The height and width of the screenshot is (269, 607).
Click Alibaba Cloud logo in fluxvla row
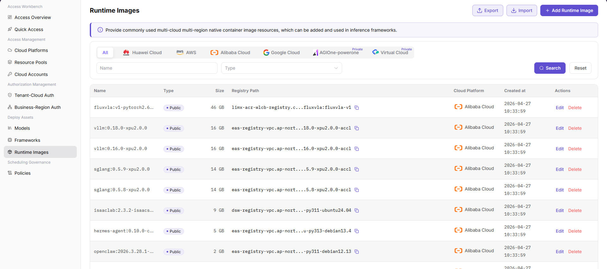[x=458, y=107]
